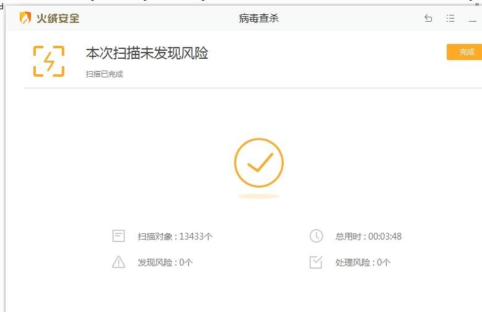482x312 pixels.
Task: Click the shadow below the checkmark circle
Action: click(259, 196)
